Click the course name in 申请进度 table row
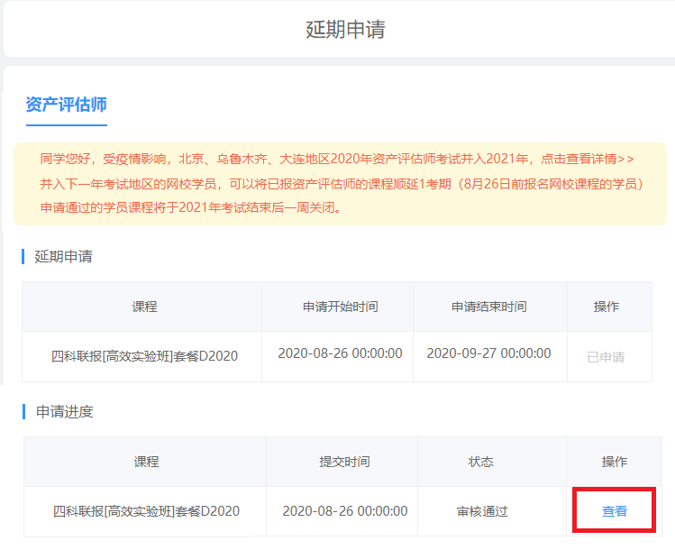The image size is (675, 550). tap(146, 511)
